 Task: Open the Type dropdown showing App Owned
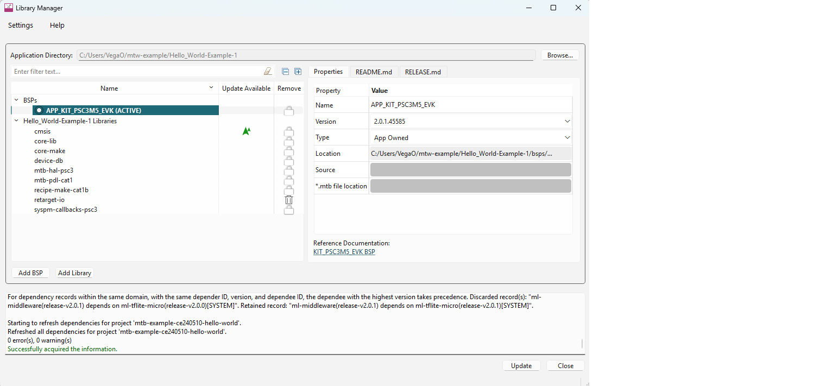470,138
